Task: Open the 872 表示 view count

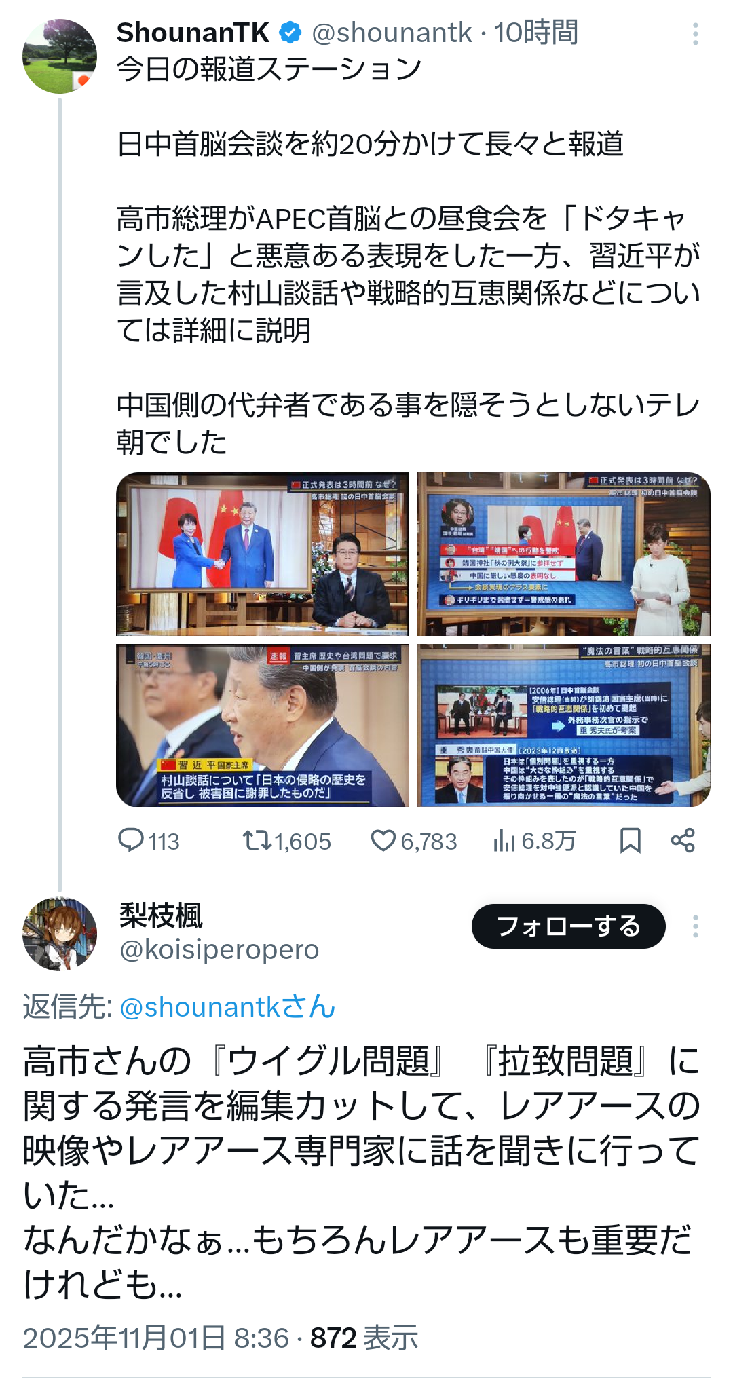Action: (x=364, y=1338)
